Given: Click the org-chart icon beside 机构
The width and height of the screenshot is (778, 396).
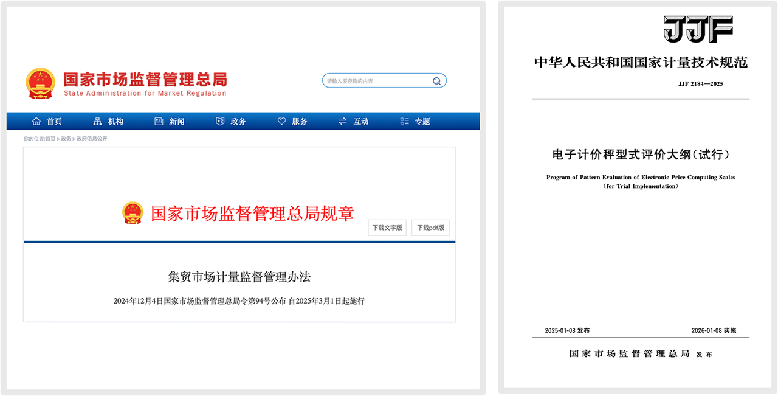Looking at the screenshot, I should (x=97, y=121).
